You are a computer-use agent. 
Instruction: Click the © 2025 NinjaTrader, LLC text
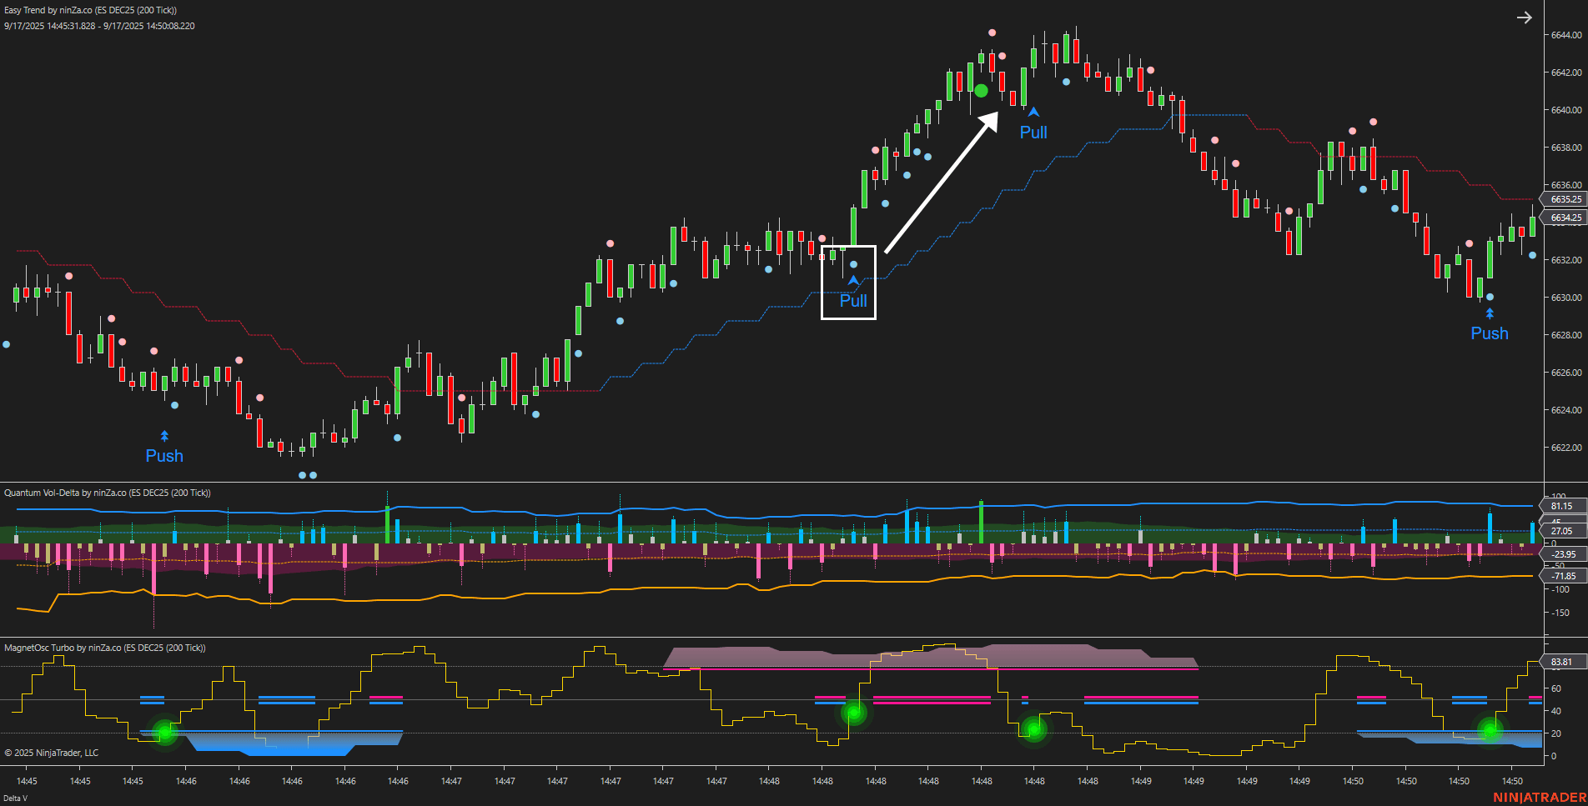tap(51, 753)
